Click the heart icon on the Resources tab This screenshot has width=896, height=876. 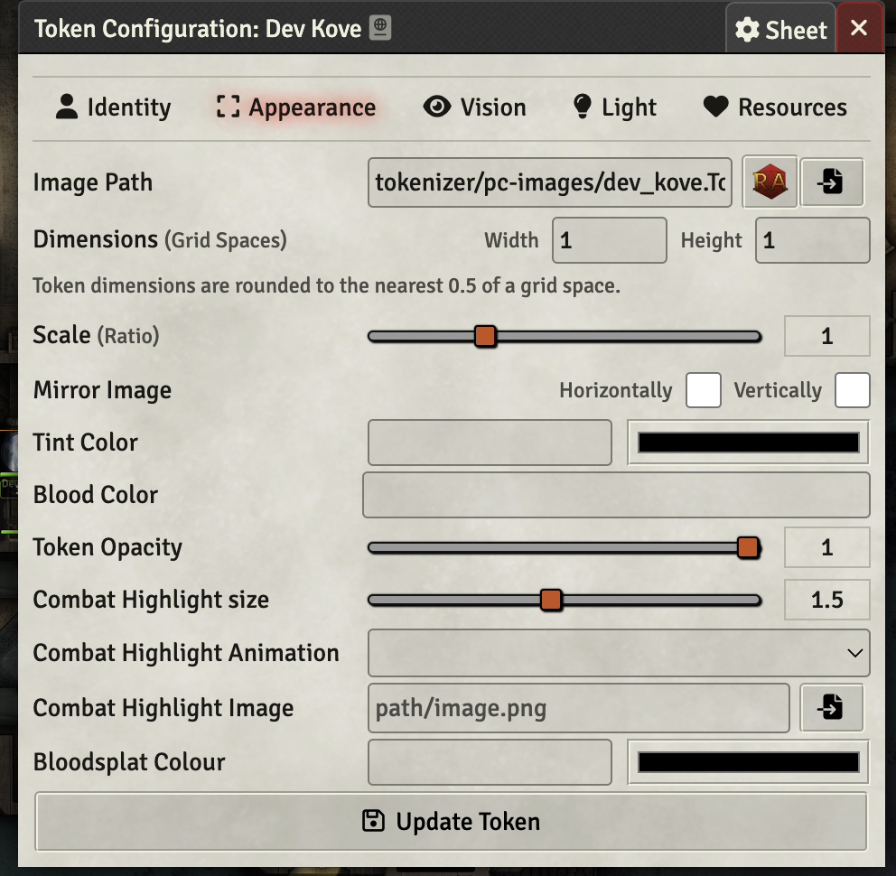tap(714, 107)
